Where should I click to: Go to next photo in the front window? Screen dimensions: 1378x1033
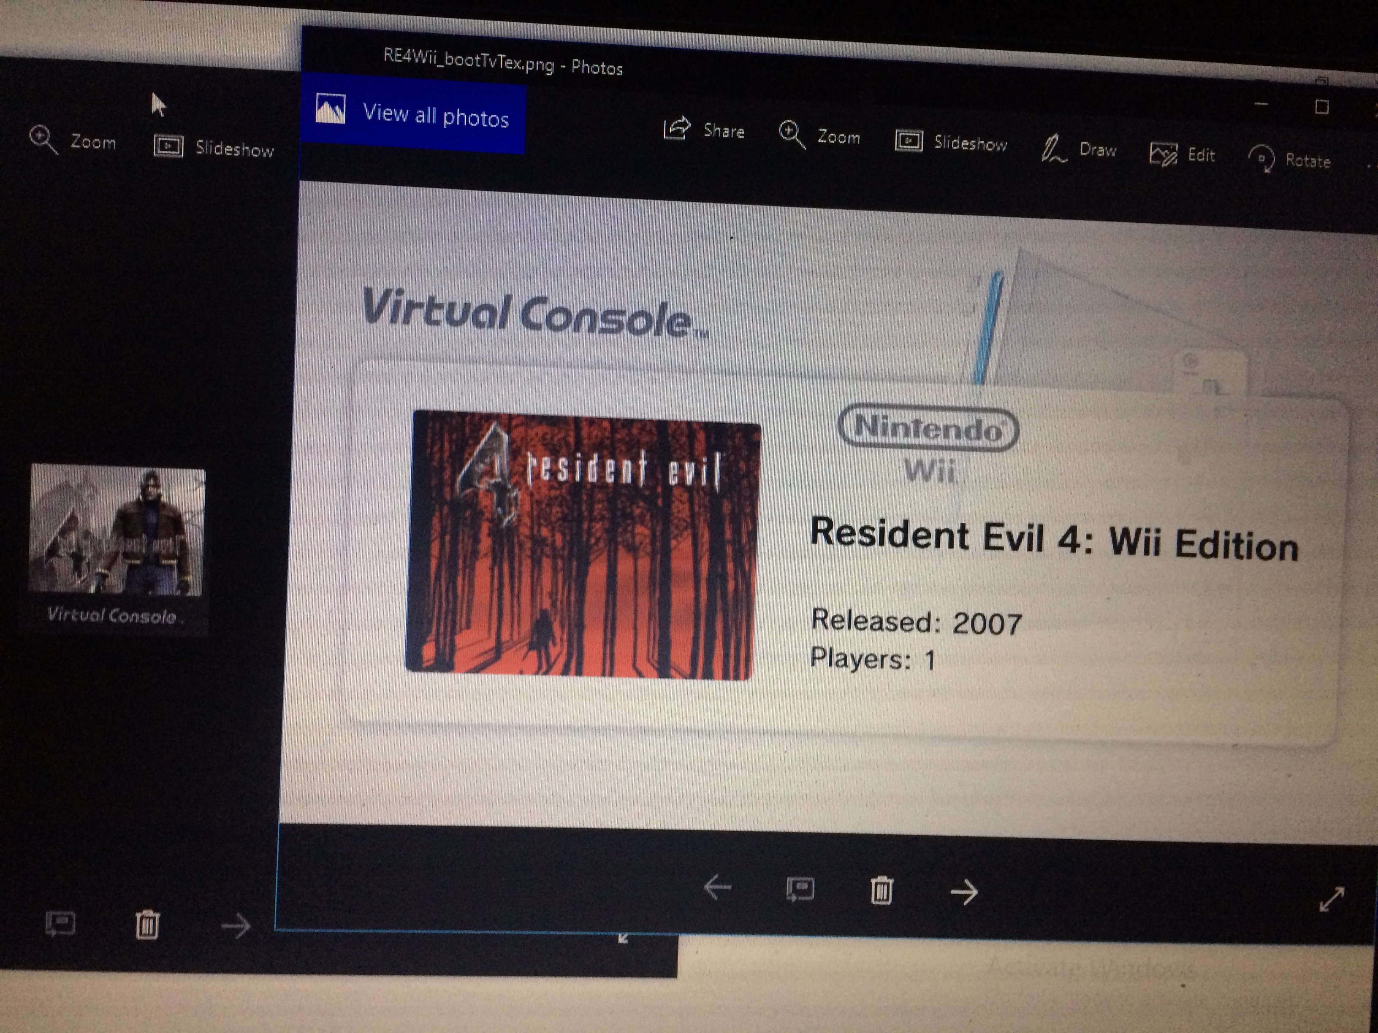[x=964, y=892]
